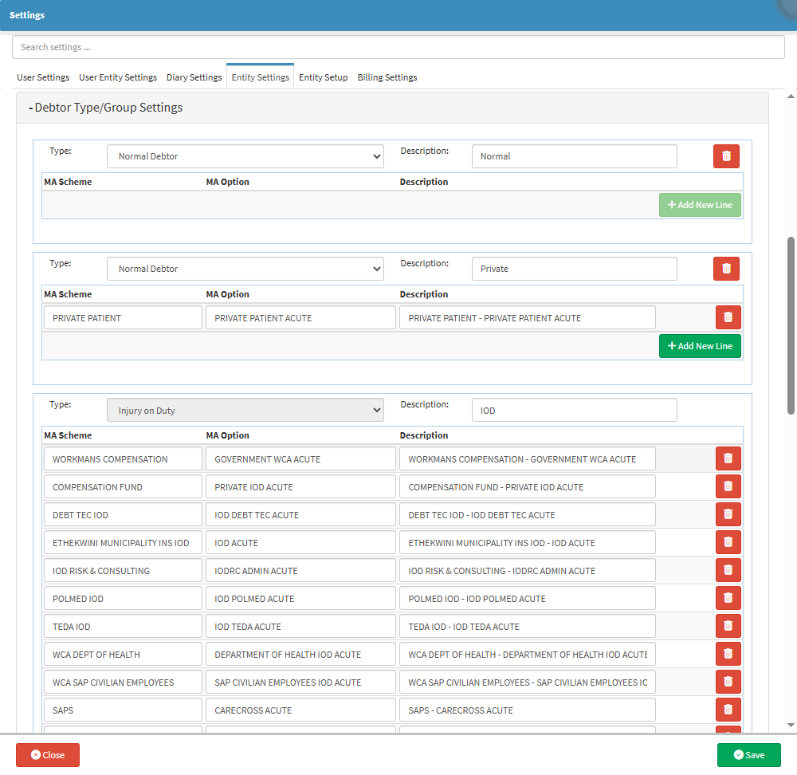Click Add New Line under Private group
The height and width of the screenshot is (775, 797).
coord(700,346)
